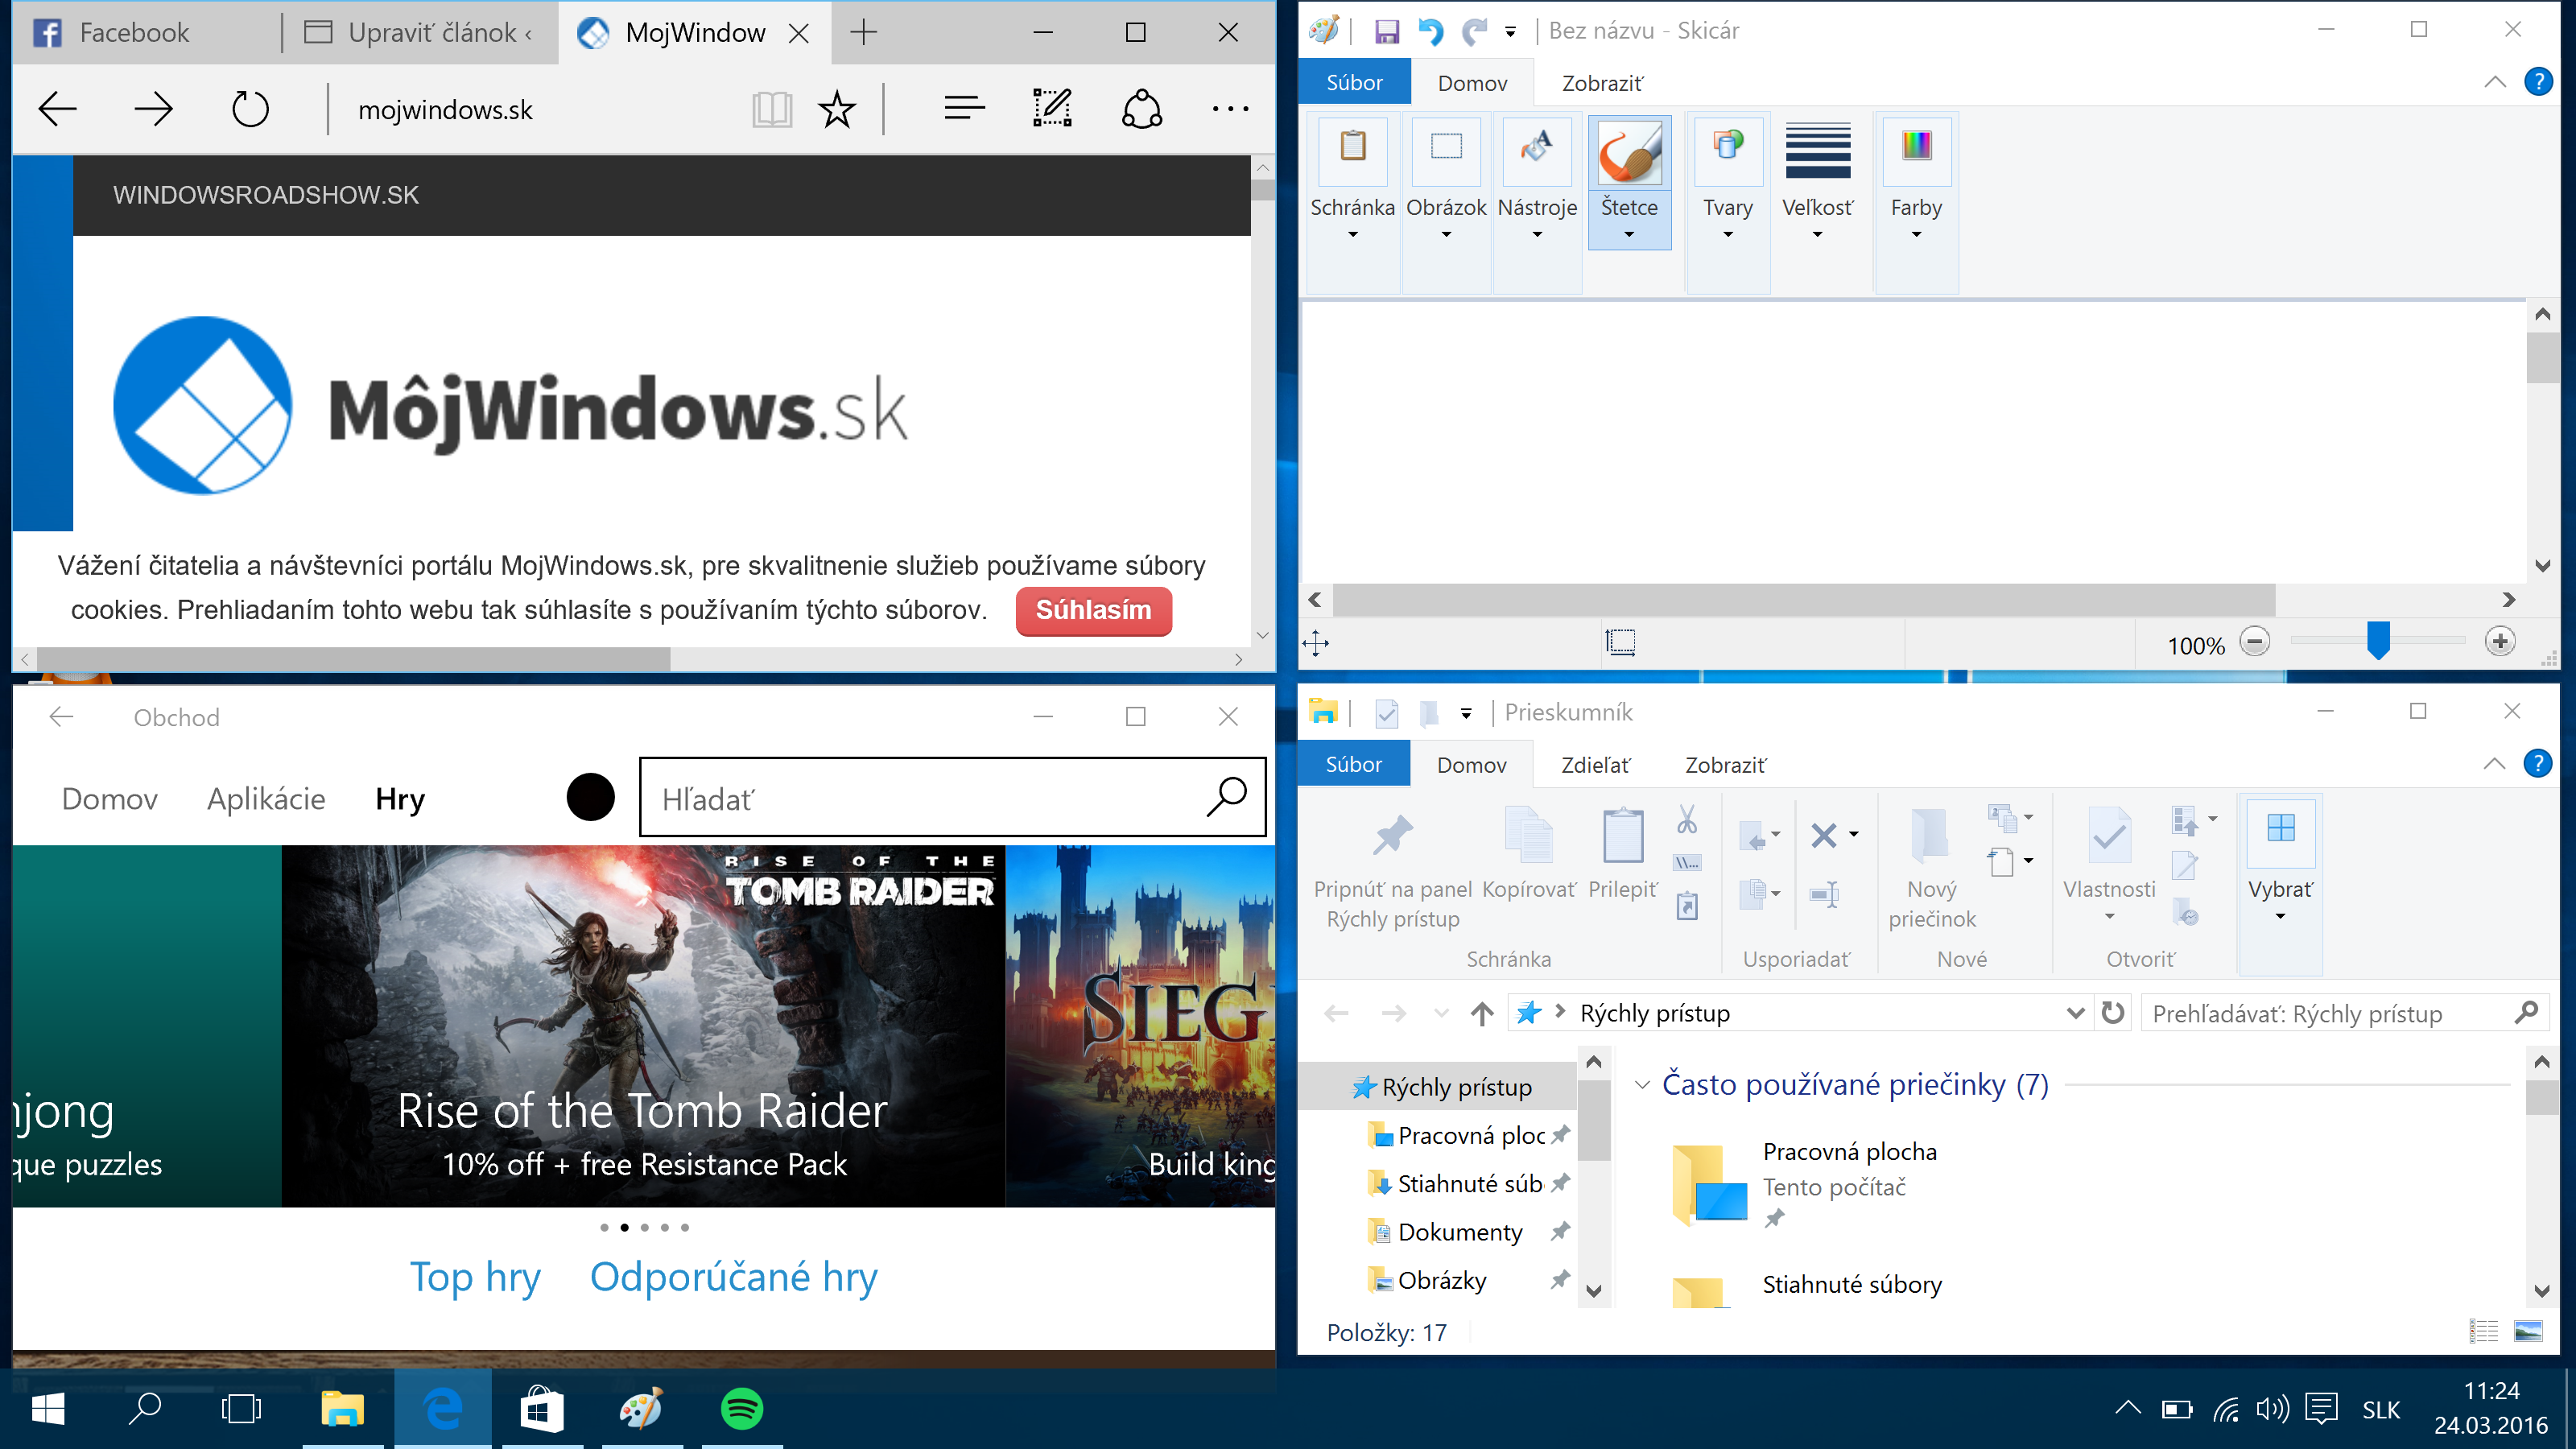Undo last action in Paint

point(1430,31)
